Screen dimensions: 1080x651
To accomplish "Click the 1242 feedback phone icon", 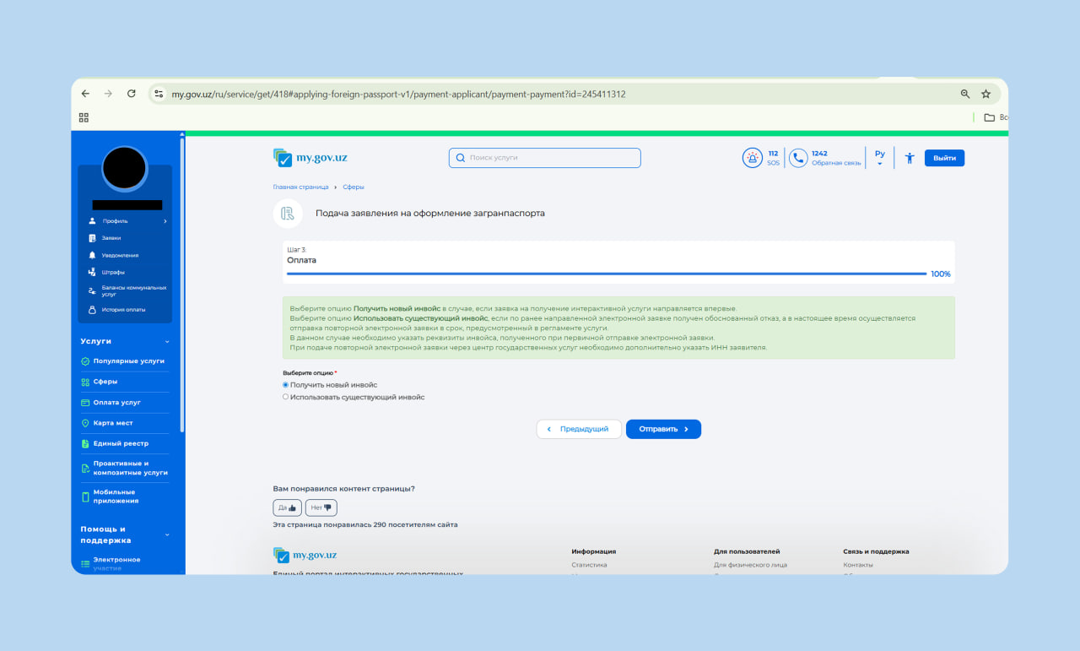I will [x=797, y=158].
